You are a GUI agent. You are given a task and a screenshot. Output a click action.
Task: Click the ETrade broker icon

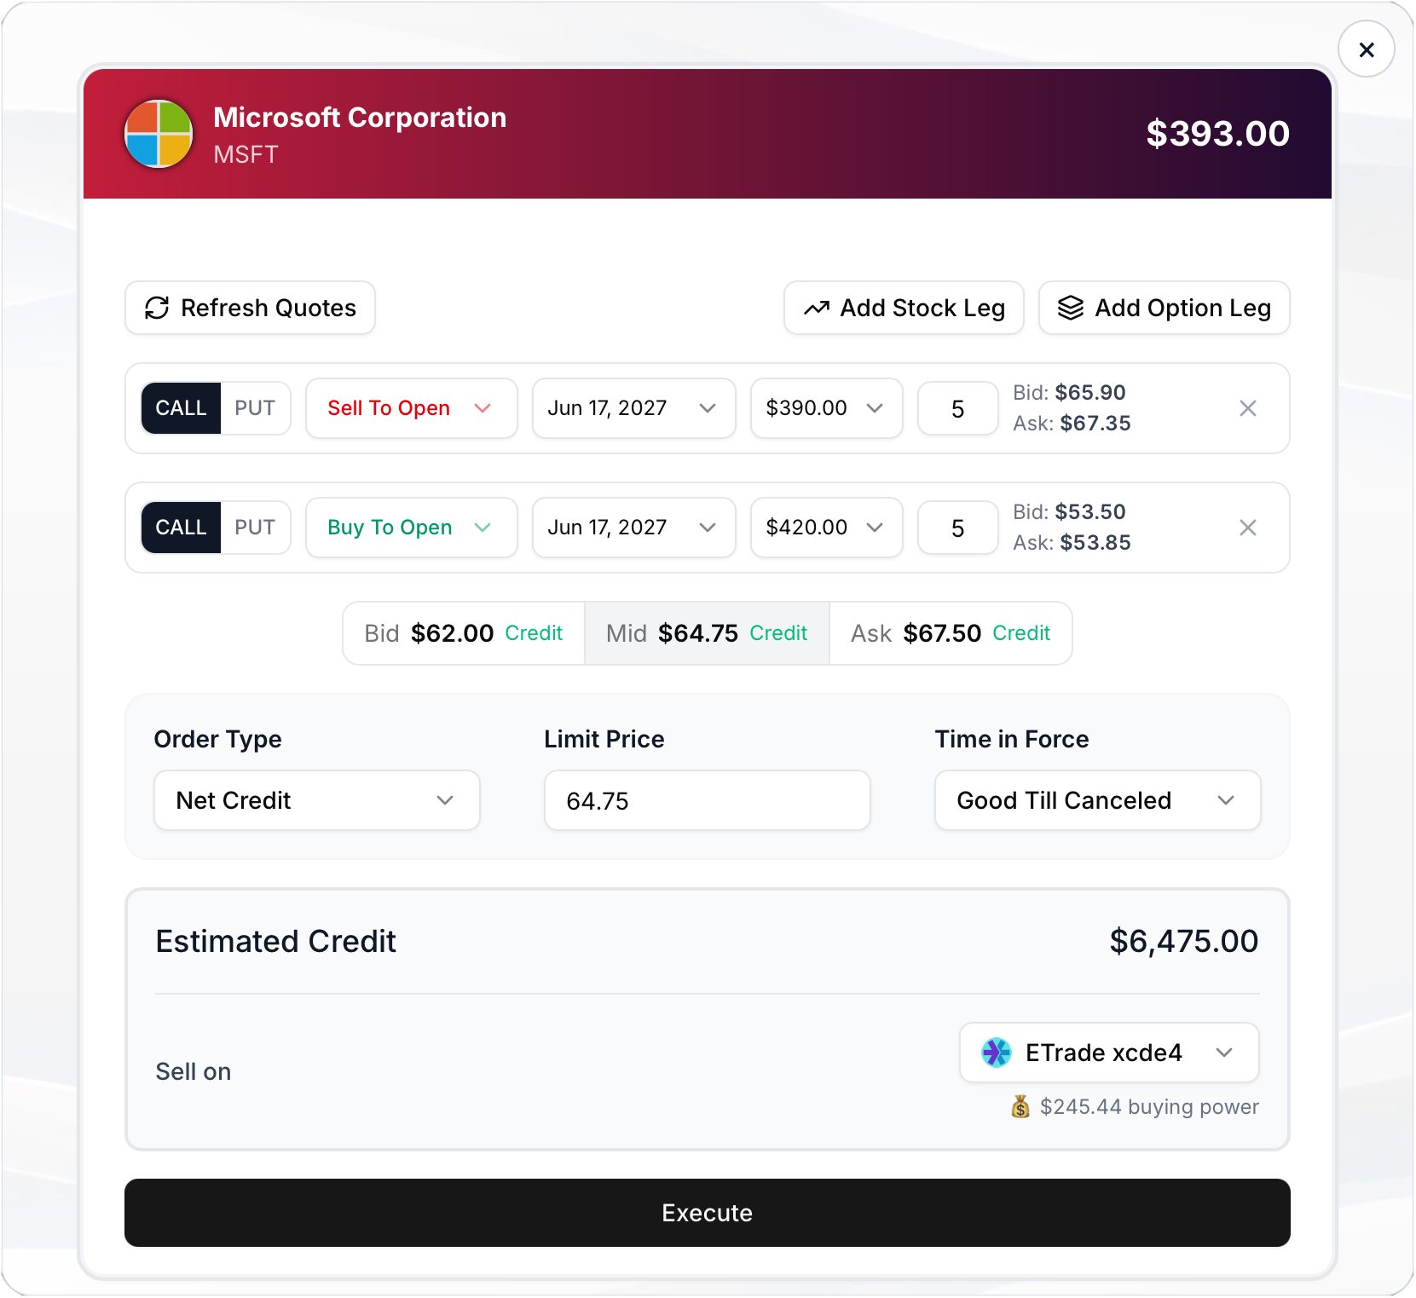[x=997, y=1053]
